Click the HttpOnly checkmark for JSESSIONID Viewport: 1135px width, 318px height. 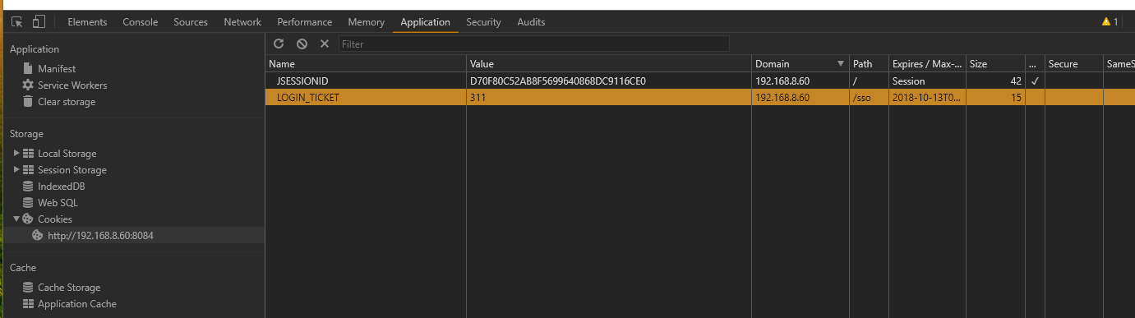[x=1035, y=81]
